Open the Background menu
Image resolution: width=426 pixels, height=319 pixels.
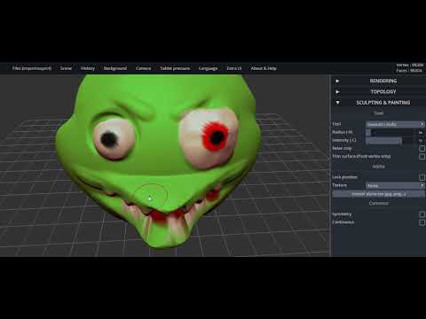click(115, 68)
